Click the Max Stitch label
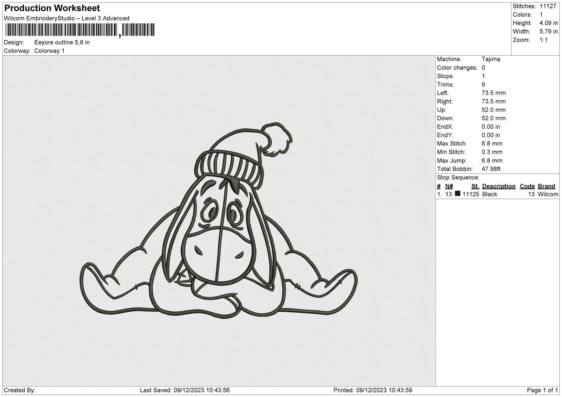Viewport: 562px width, 397px height. (451, 143)
